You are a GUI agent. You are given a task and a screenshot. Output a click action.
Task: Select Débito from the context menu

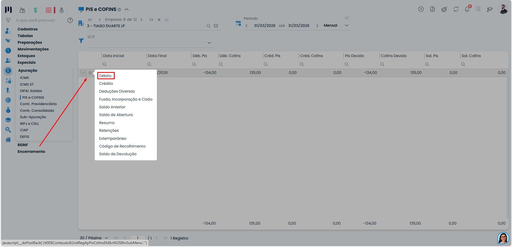[105, 76]
